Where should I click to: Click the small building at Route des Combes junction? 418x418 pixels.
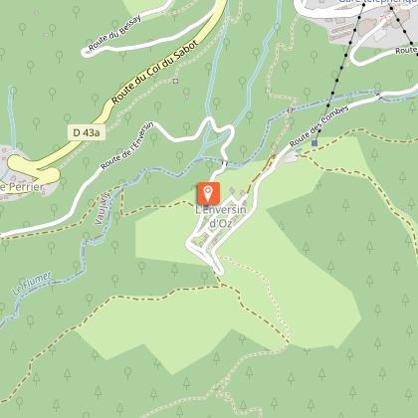click(291, 159)
